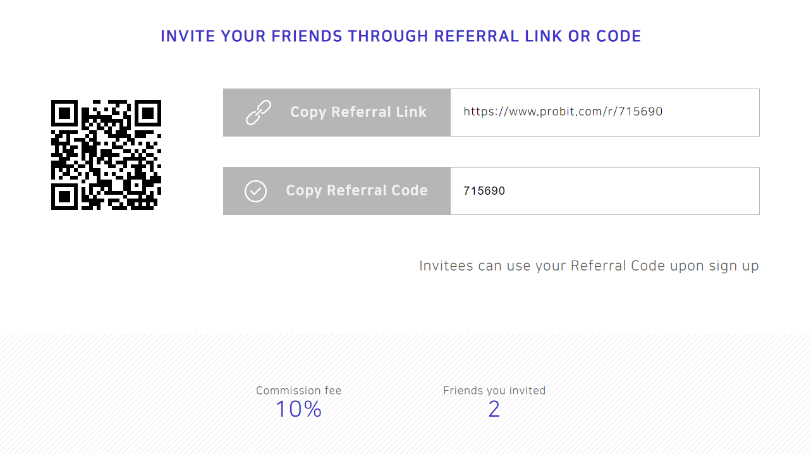Click the Friends you invited label
The height and width of the screenshot is (454, 811).
point(494,391)
